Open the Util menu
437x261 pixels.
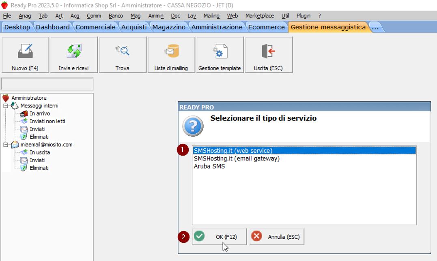[285, 16]
